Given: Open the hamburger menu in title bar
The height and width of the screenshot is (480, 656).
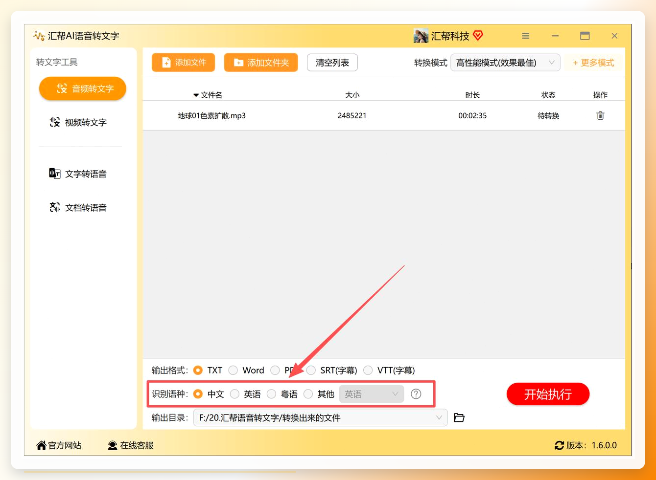Looking at the screenshot, I should (x=525, y=36).
